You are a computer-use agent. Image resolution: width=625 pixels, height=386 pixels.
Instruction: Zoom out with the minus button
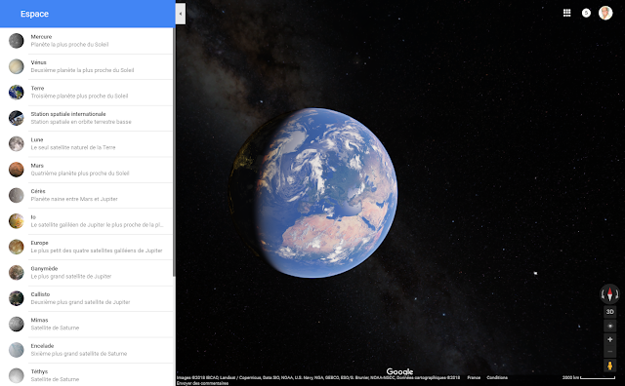609,351
